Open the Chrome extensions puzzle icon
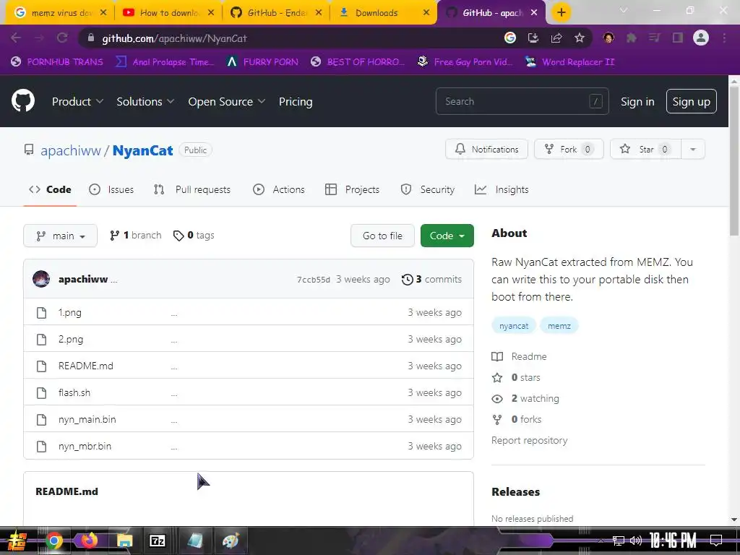The image size is (740, 555). (632, 38)
